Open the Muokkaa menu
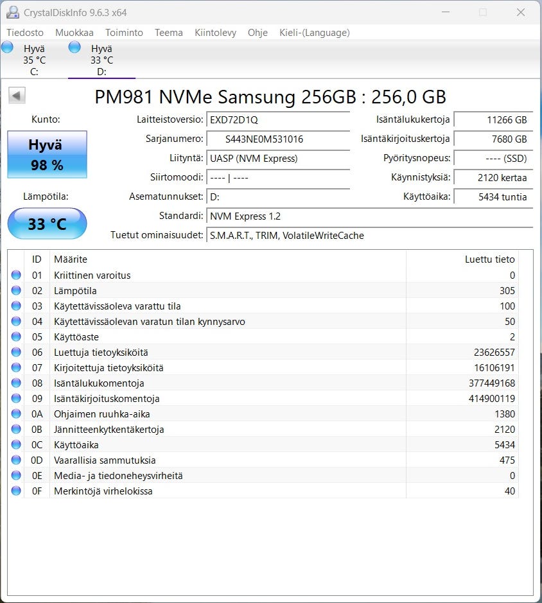The height and width of the screenshot is (603, 542). pyautogui.click(x=74, y=33)
